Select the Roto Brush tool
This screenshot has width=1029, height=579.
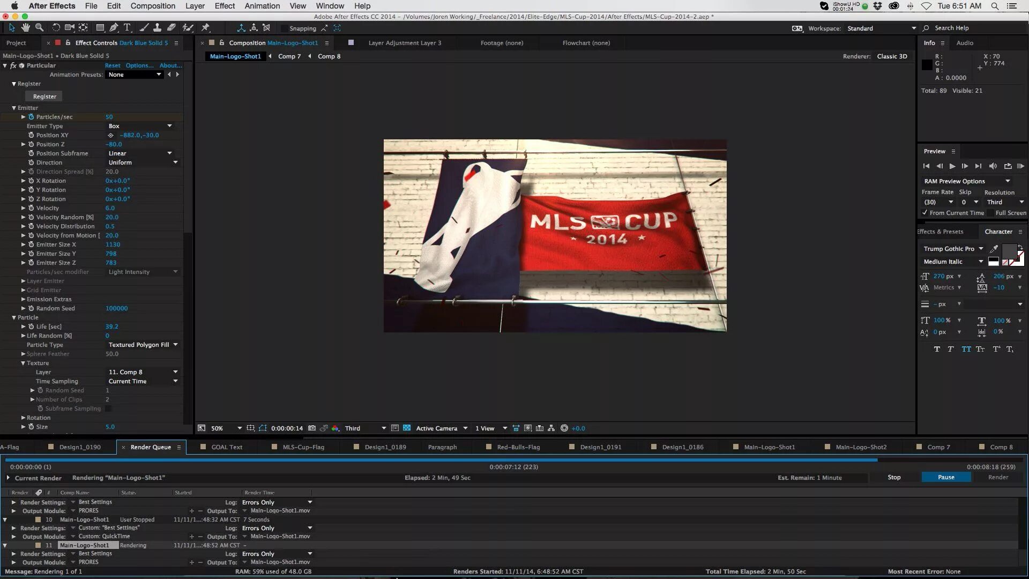click(x=188, y=28)
